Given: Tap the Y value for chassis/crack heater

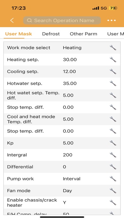Looking at the screenshot, I should (65, 203).
